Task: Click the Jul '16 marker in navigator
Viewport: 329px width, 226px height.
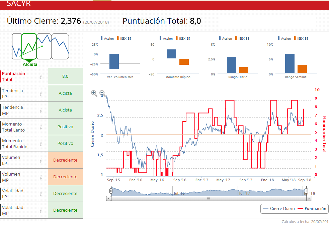Action: [x=179, y=193]
